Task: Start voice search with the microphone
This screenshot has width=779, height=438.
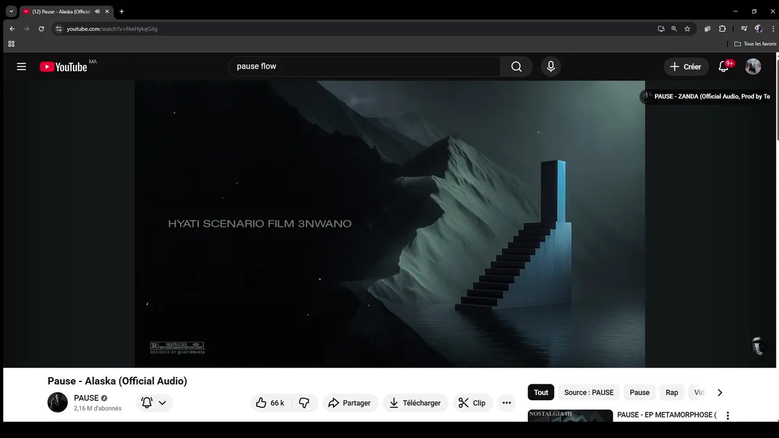Action: coord(551,67)
